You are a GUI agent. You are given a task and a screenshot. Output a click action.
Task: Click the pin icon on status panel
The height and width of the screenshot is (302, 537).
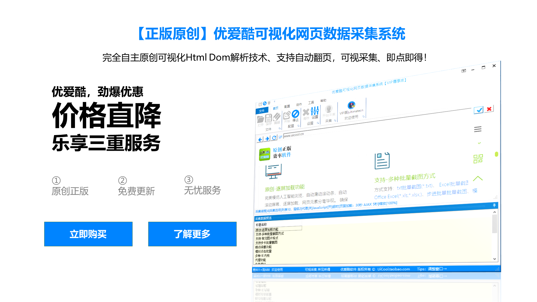tap(494, 206)
